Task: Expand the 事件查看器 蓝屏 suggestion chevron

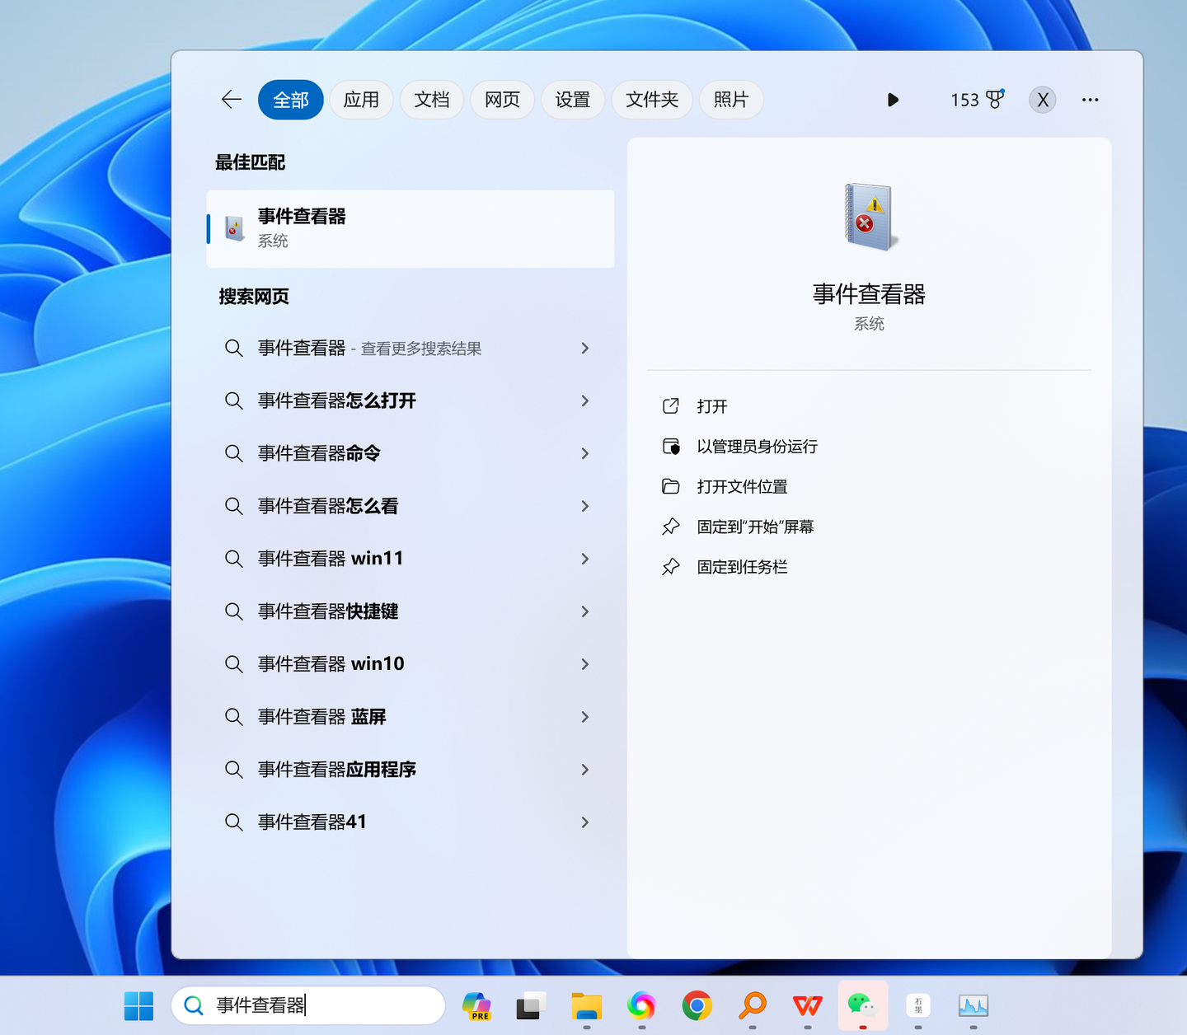Action: pyautogui.click(x=584, y=717)
